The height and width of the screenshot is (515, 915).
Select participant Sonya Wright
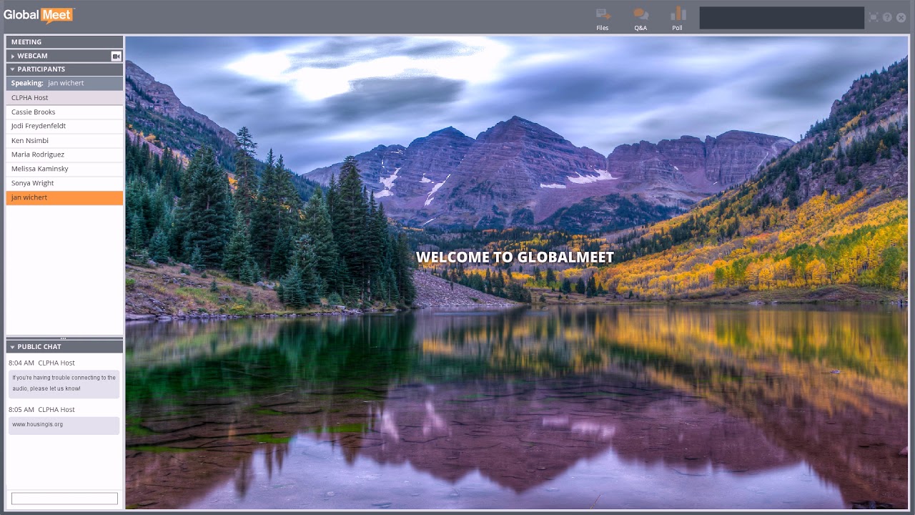point(64,183)
